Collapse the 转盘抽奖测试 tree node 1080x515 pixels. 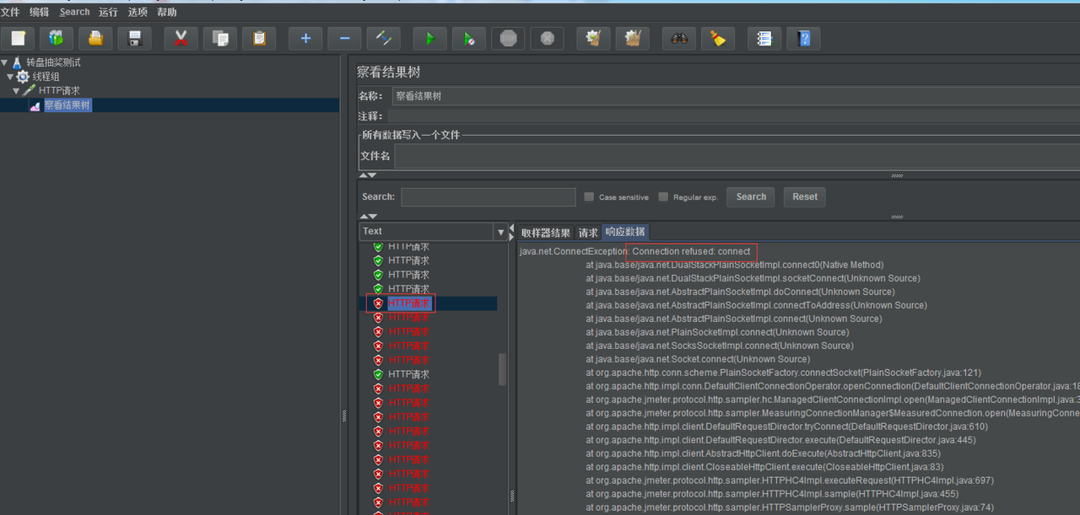click(x=5, y=63)
